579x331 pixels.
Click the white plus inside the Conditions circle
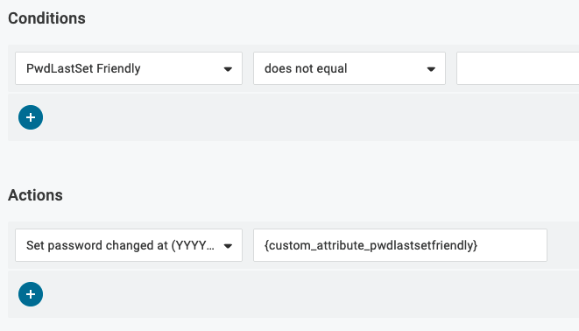pos(31,117)
